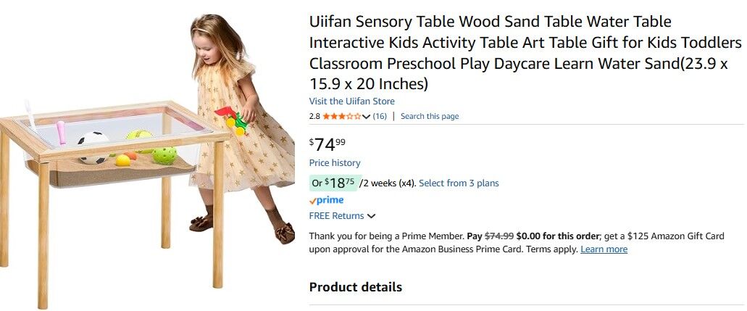The width and height of the screenshot is (747, 311).
Task: Click Learn more about gift card offer
Action: pyautogui.click(x=604, y=249)
